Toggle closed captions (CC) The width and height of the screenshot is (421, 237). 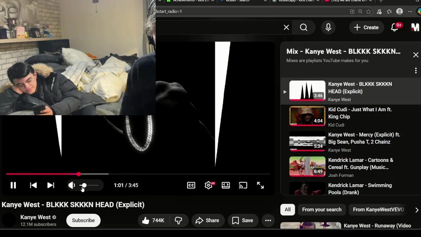click(191, 185)
